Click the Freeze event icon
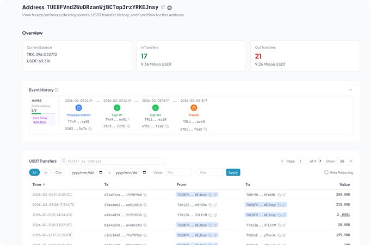 click(194, 108)
